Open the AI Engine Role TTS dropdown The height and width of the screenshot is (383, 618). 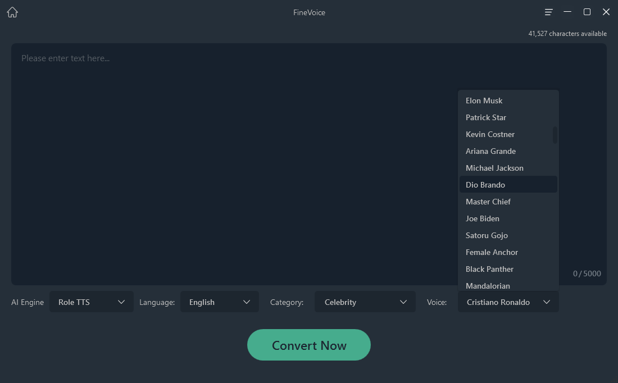[x=92, y=302]
